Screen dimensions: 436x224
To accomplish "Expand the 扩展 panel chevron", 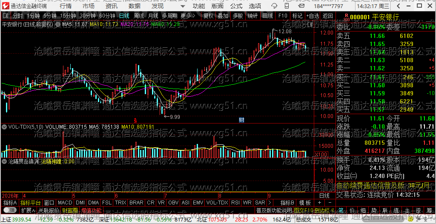I will (x=28, y=210).
